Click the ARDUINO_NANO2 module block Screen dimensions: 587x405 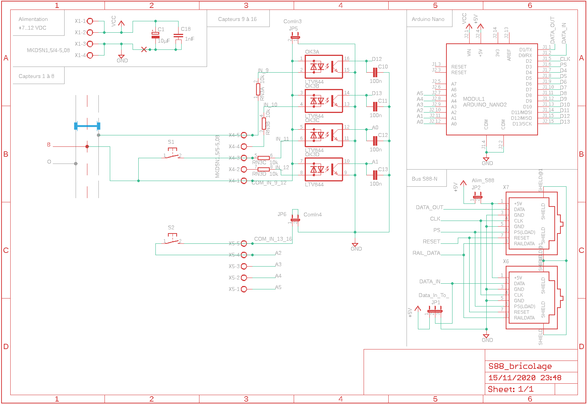tap(492, 89)
